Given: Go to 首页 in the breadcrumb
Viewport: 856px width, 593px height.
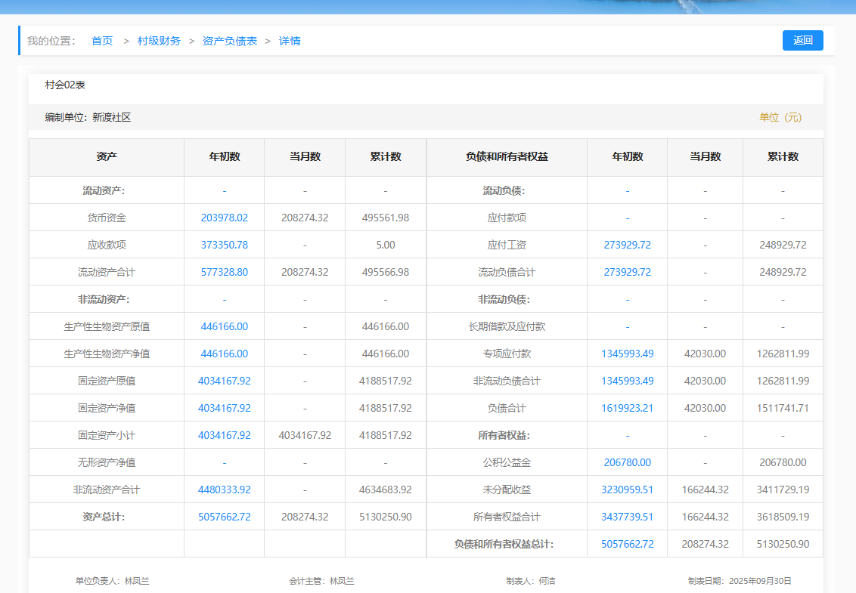Looking at the screenshot, I should [102, 41].
